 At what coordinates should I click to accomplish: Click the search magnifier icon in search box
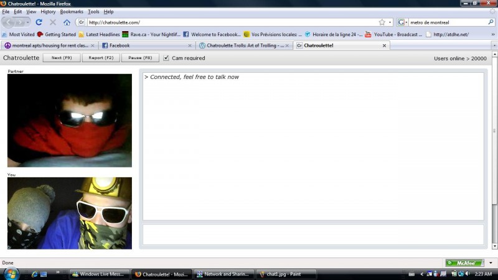(491, 22)
